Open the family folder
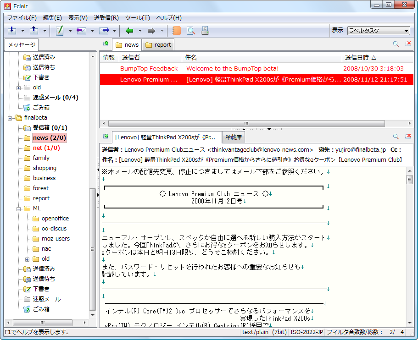This screenshot has height=340, width=418. coord(41,158)
